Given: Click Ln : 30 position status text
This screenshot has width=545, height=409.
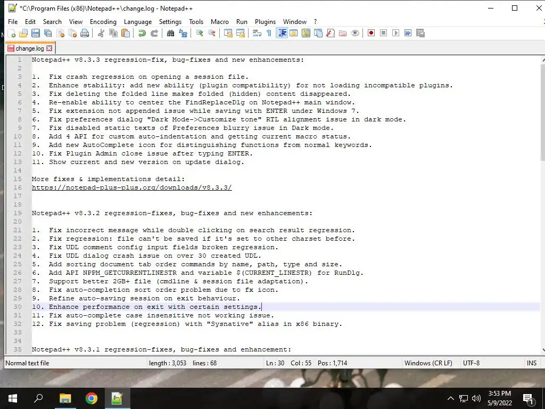Looking at the screenshot, I should [275, 363].
